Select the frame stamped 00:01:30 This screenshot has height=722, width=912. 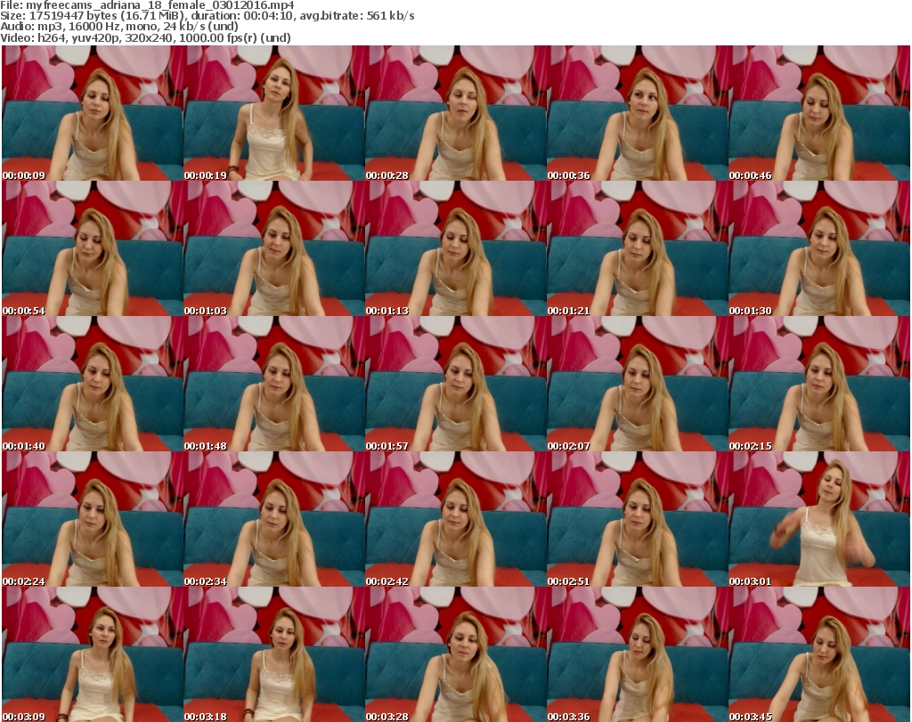(819, 248)
